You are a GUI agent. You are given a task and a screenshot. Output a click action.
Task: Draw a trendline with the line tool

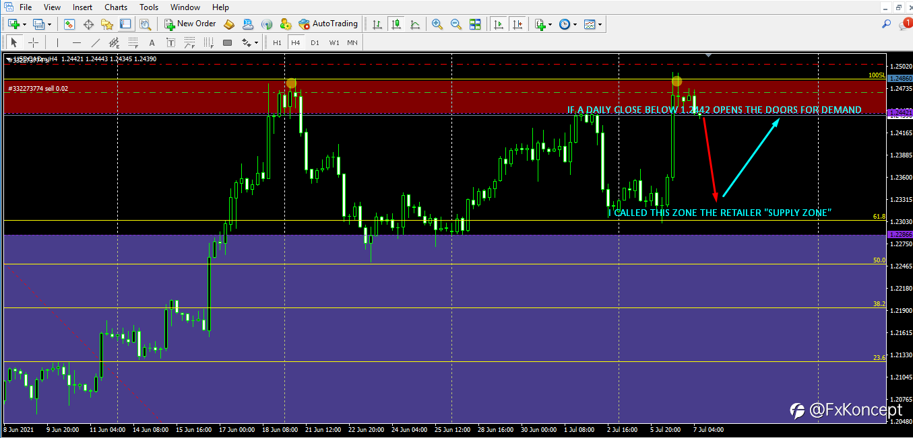pyautogui.click(x=96, y=42)
